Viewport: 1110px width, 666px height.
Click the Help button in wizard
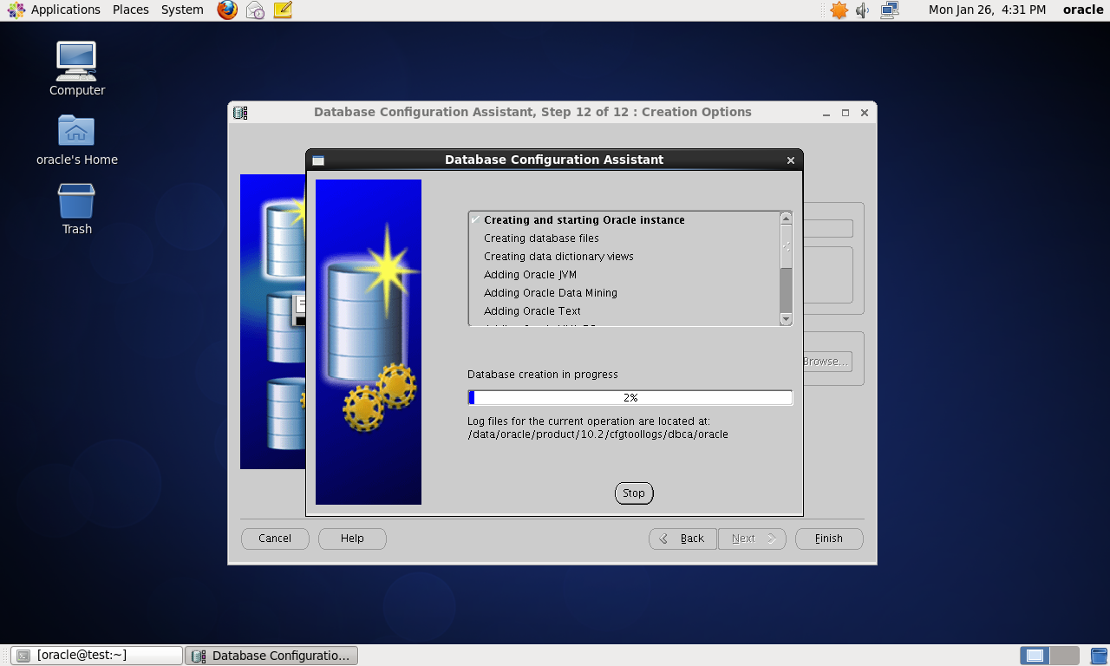tap(352, 539)
